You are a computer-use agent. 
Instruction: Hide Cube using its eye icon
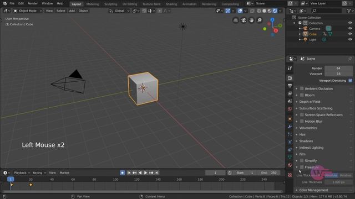(350, 34)
